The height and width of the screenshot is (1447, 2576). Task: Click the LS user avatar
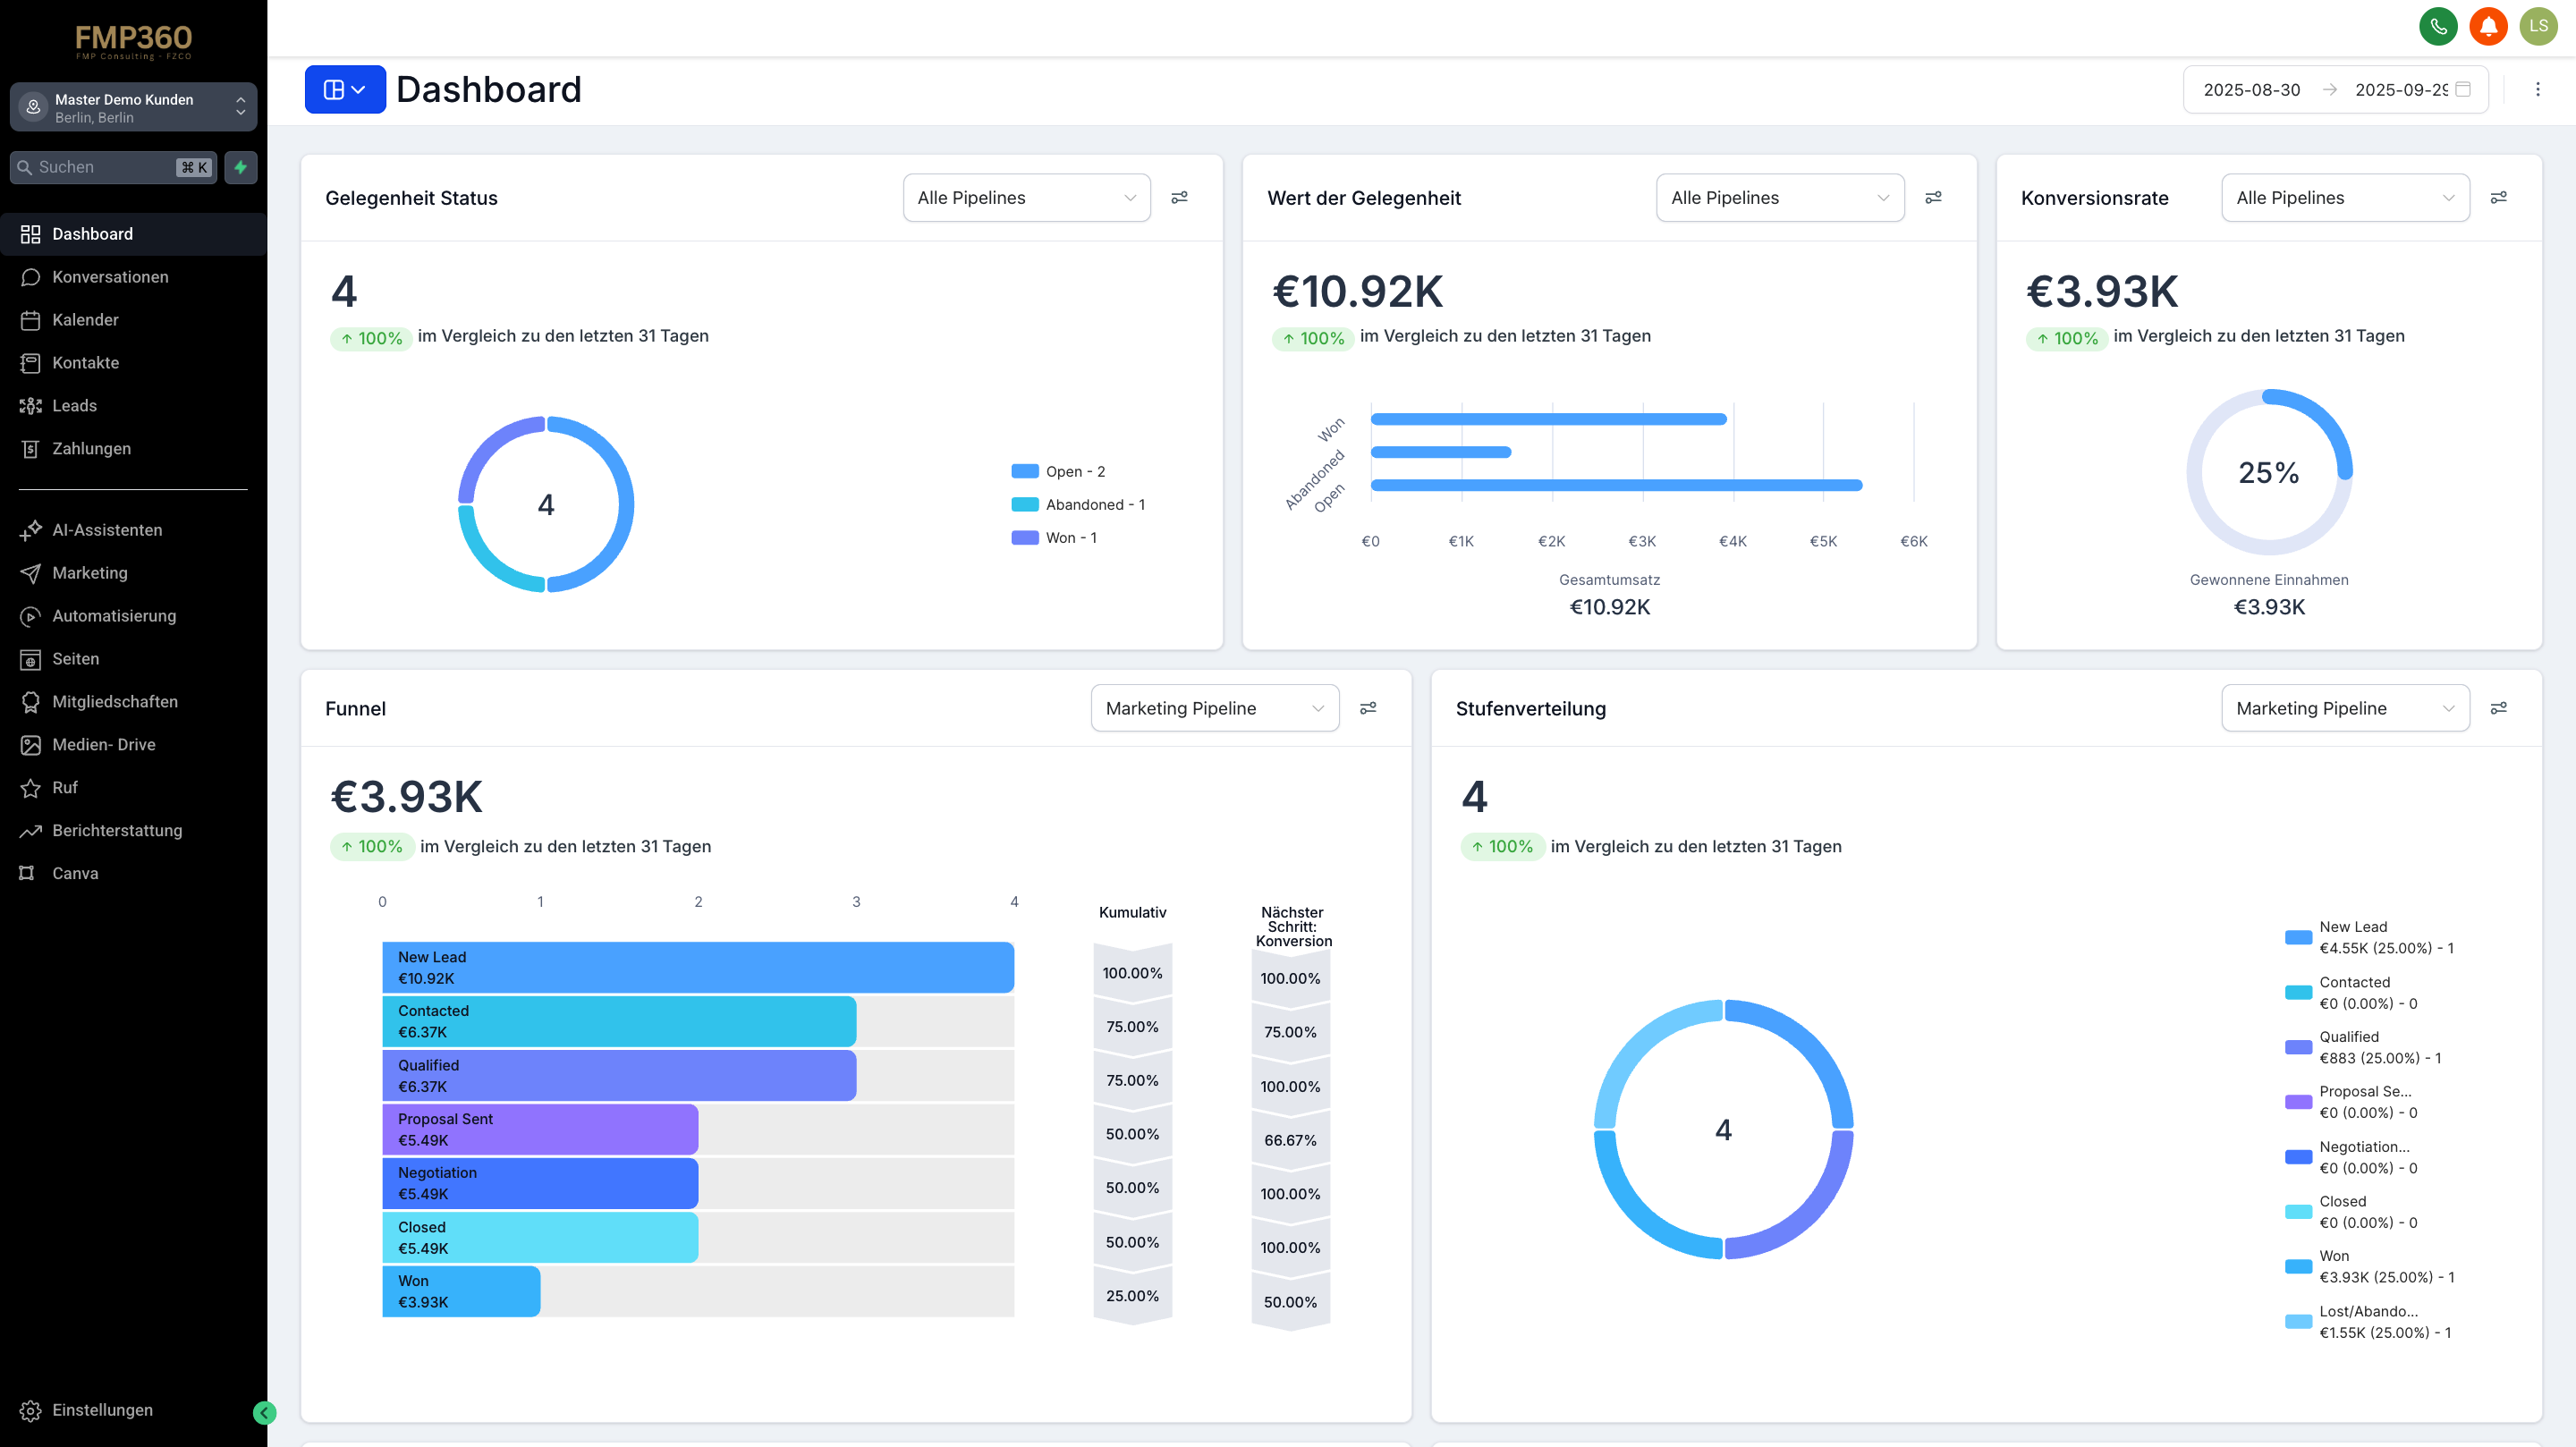click(2538, 27)
